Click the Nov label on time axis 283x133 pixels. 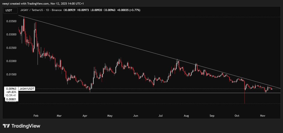point(263,116)
